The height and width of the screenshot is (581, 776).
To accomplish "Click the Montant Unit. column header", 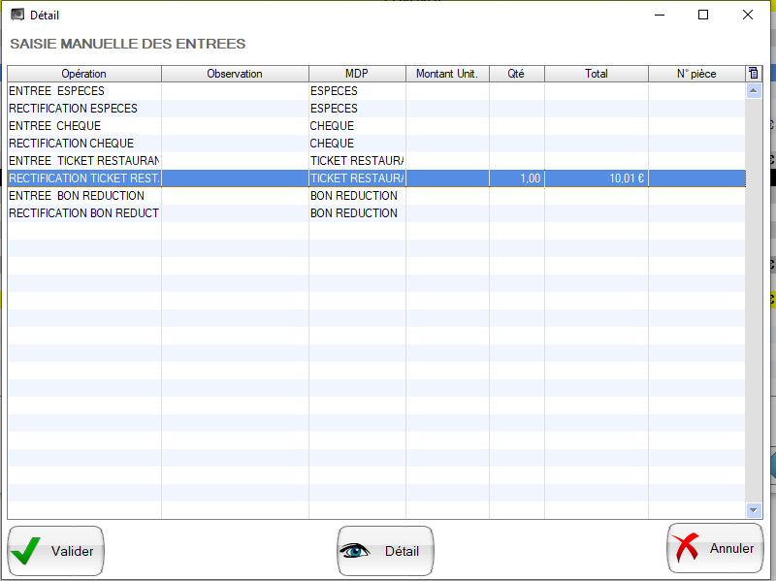I will point(446,74).
